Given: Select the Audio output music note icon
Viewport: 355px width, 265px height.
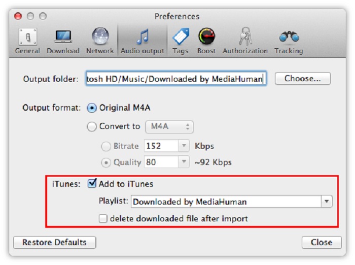Looking at the screenshot, I should coord(142,41).
